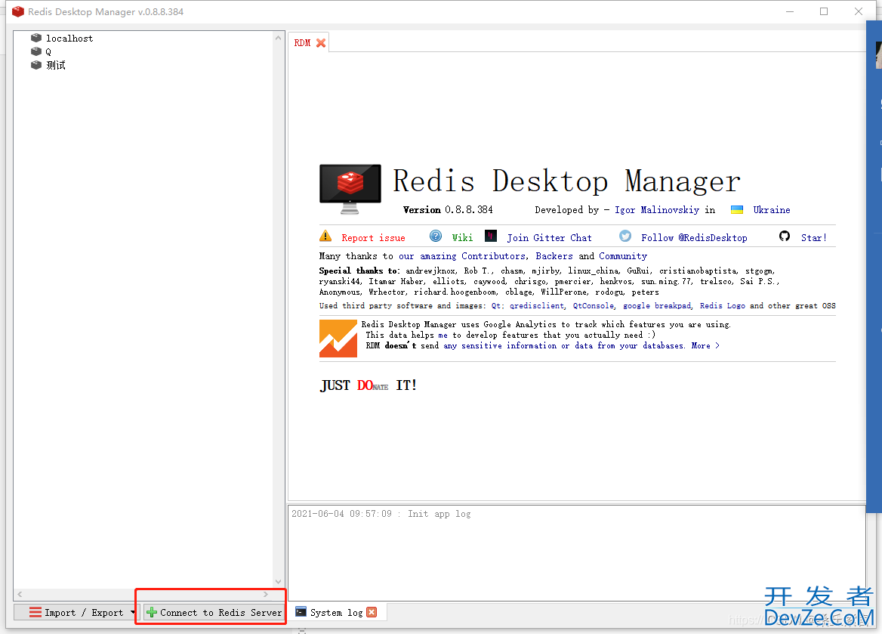Open the QtConsole link
Viewport: 882px width, 634px height.
pos(594,306)
